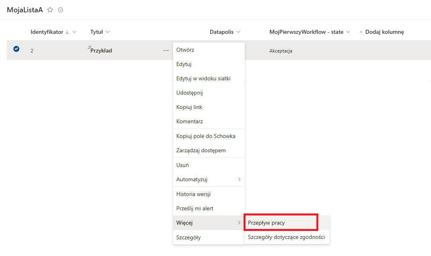
Task: Click Udostępnij in the context menu
Action: [x=189, y=93]
